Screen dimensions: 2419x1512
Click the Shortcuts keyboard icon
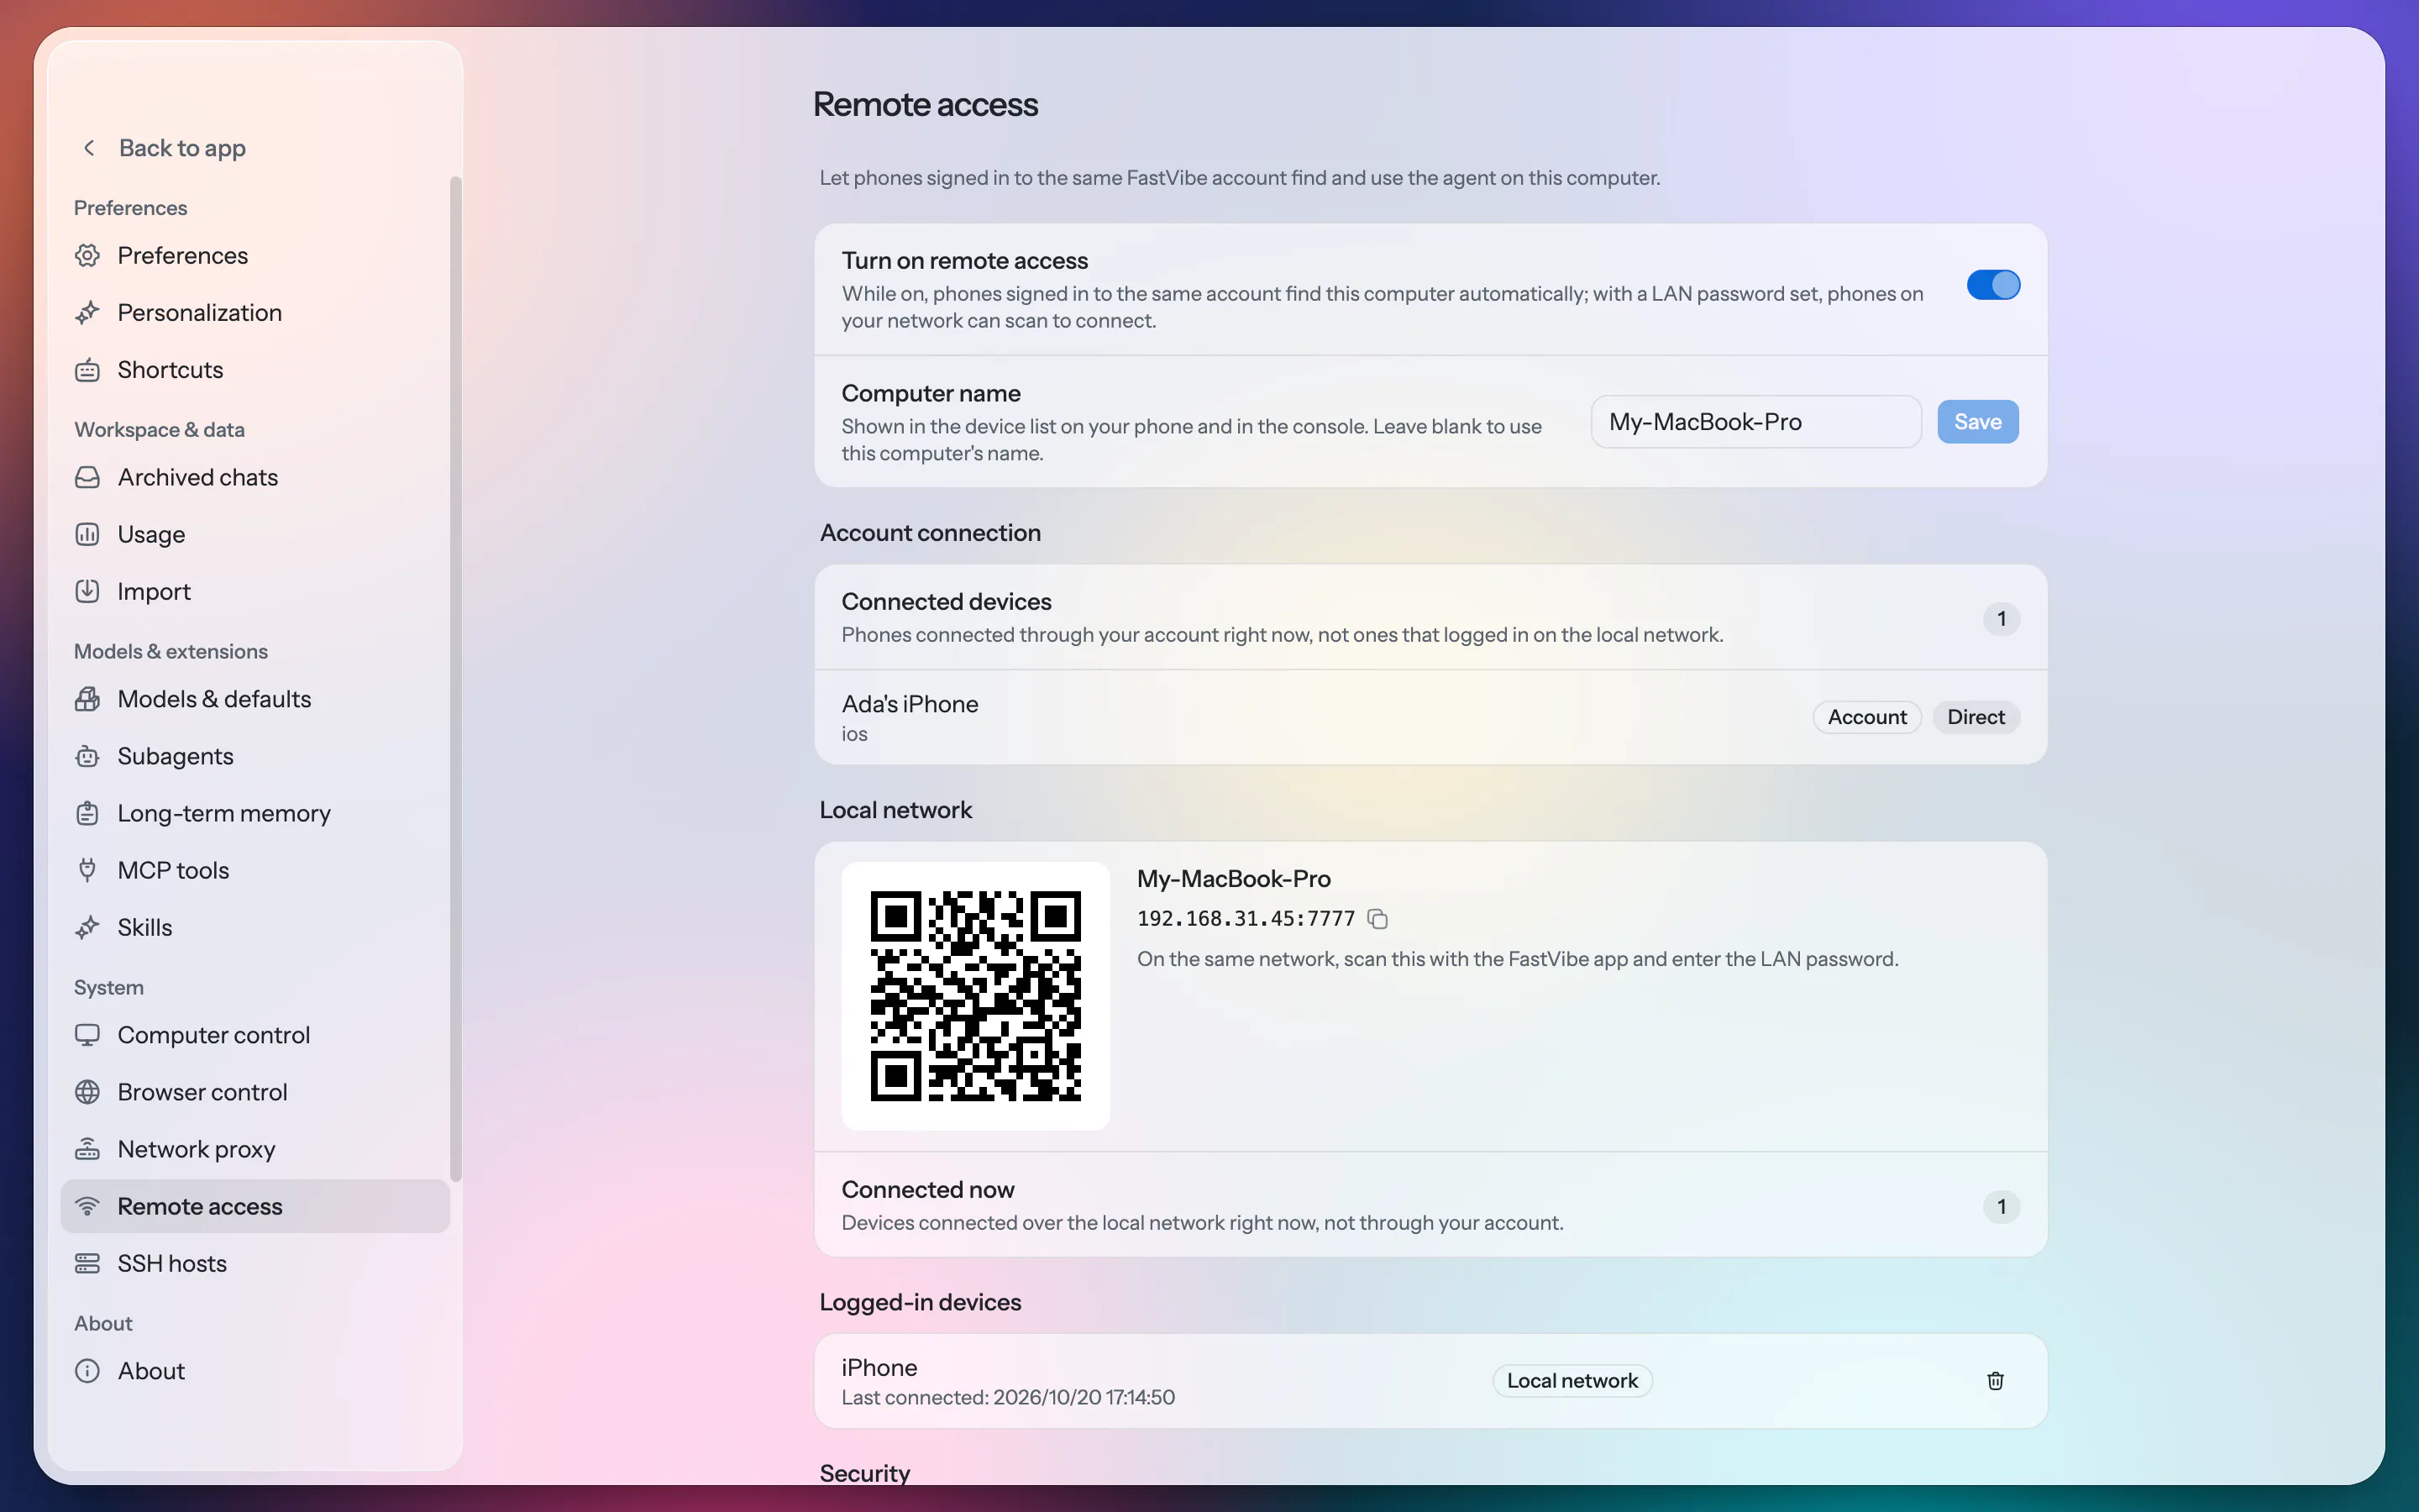(x=88, y=369)
